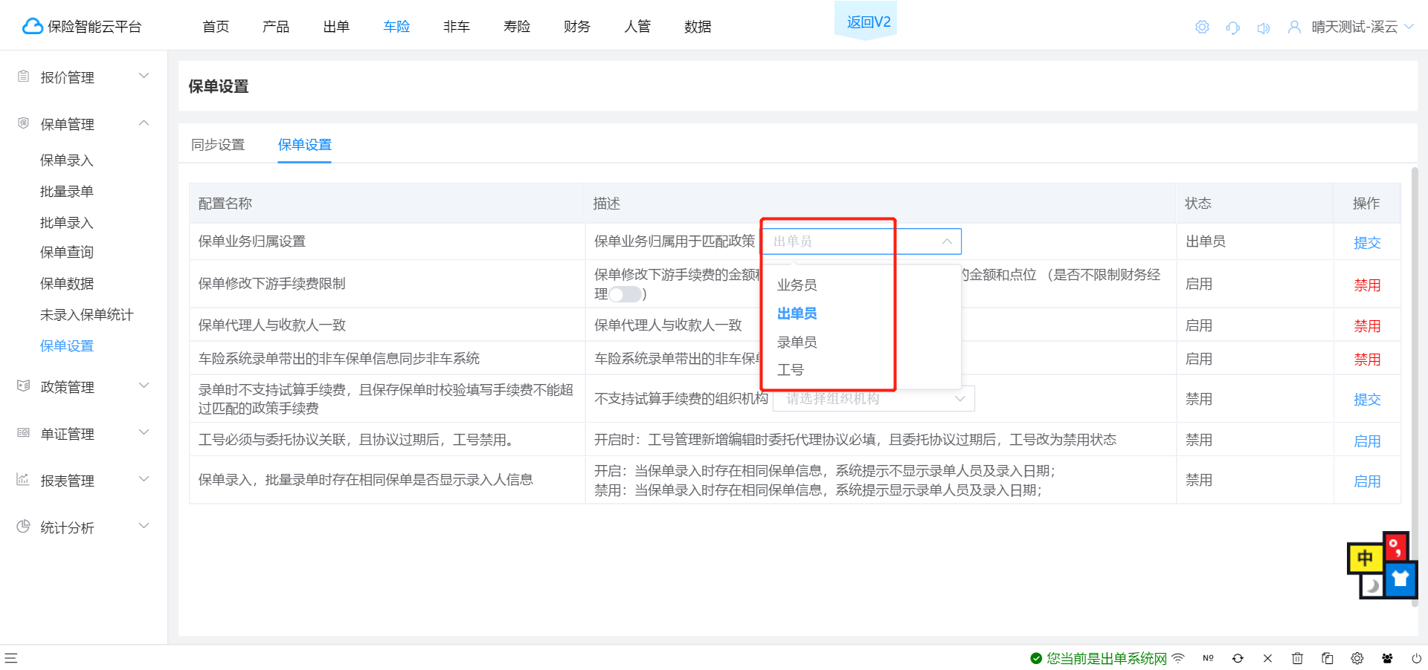Click the power icon in status bar
The width and height of the screenshot is (1428, 670).
pos(1417,658)
